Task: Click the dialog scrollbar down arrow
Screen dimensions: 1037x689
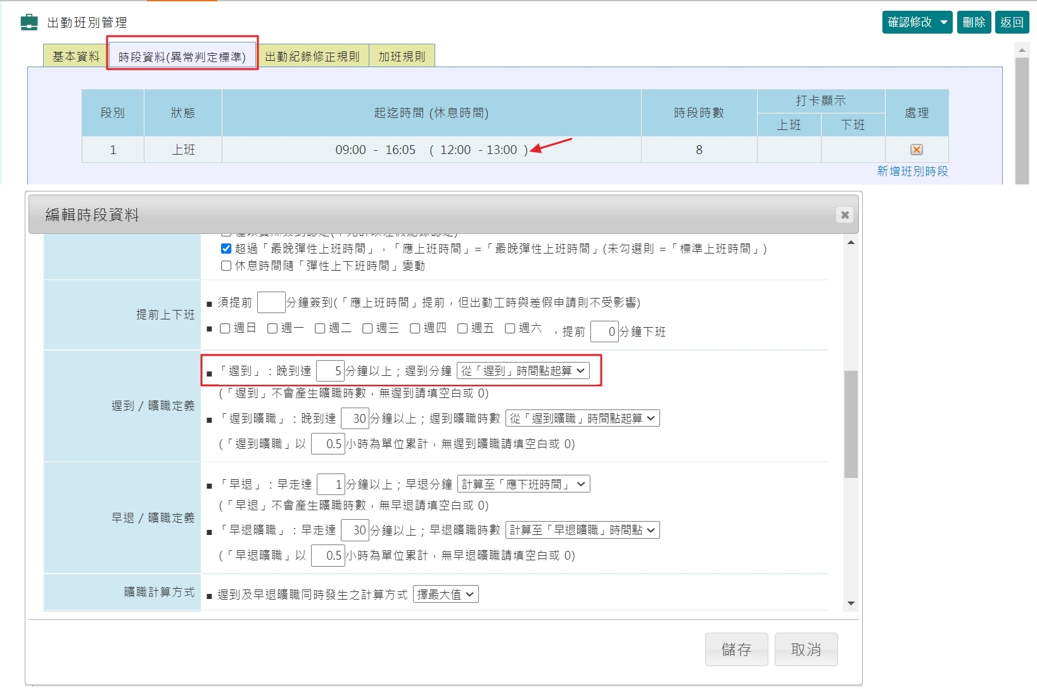Action: (x=851, y=604)
